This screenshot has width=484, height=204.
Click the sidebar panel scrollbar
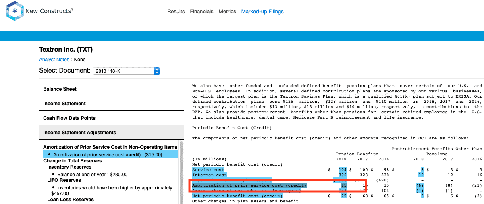[181, 173]
